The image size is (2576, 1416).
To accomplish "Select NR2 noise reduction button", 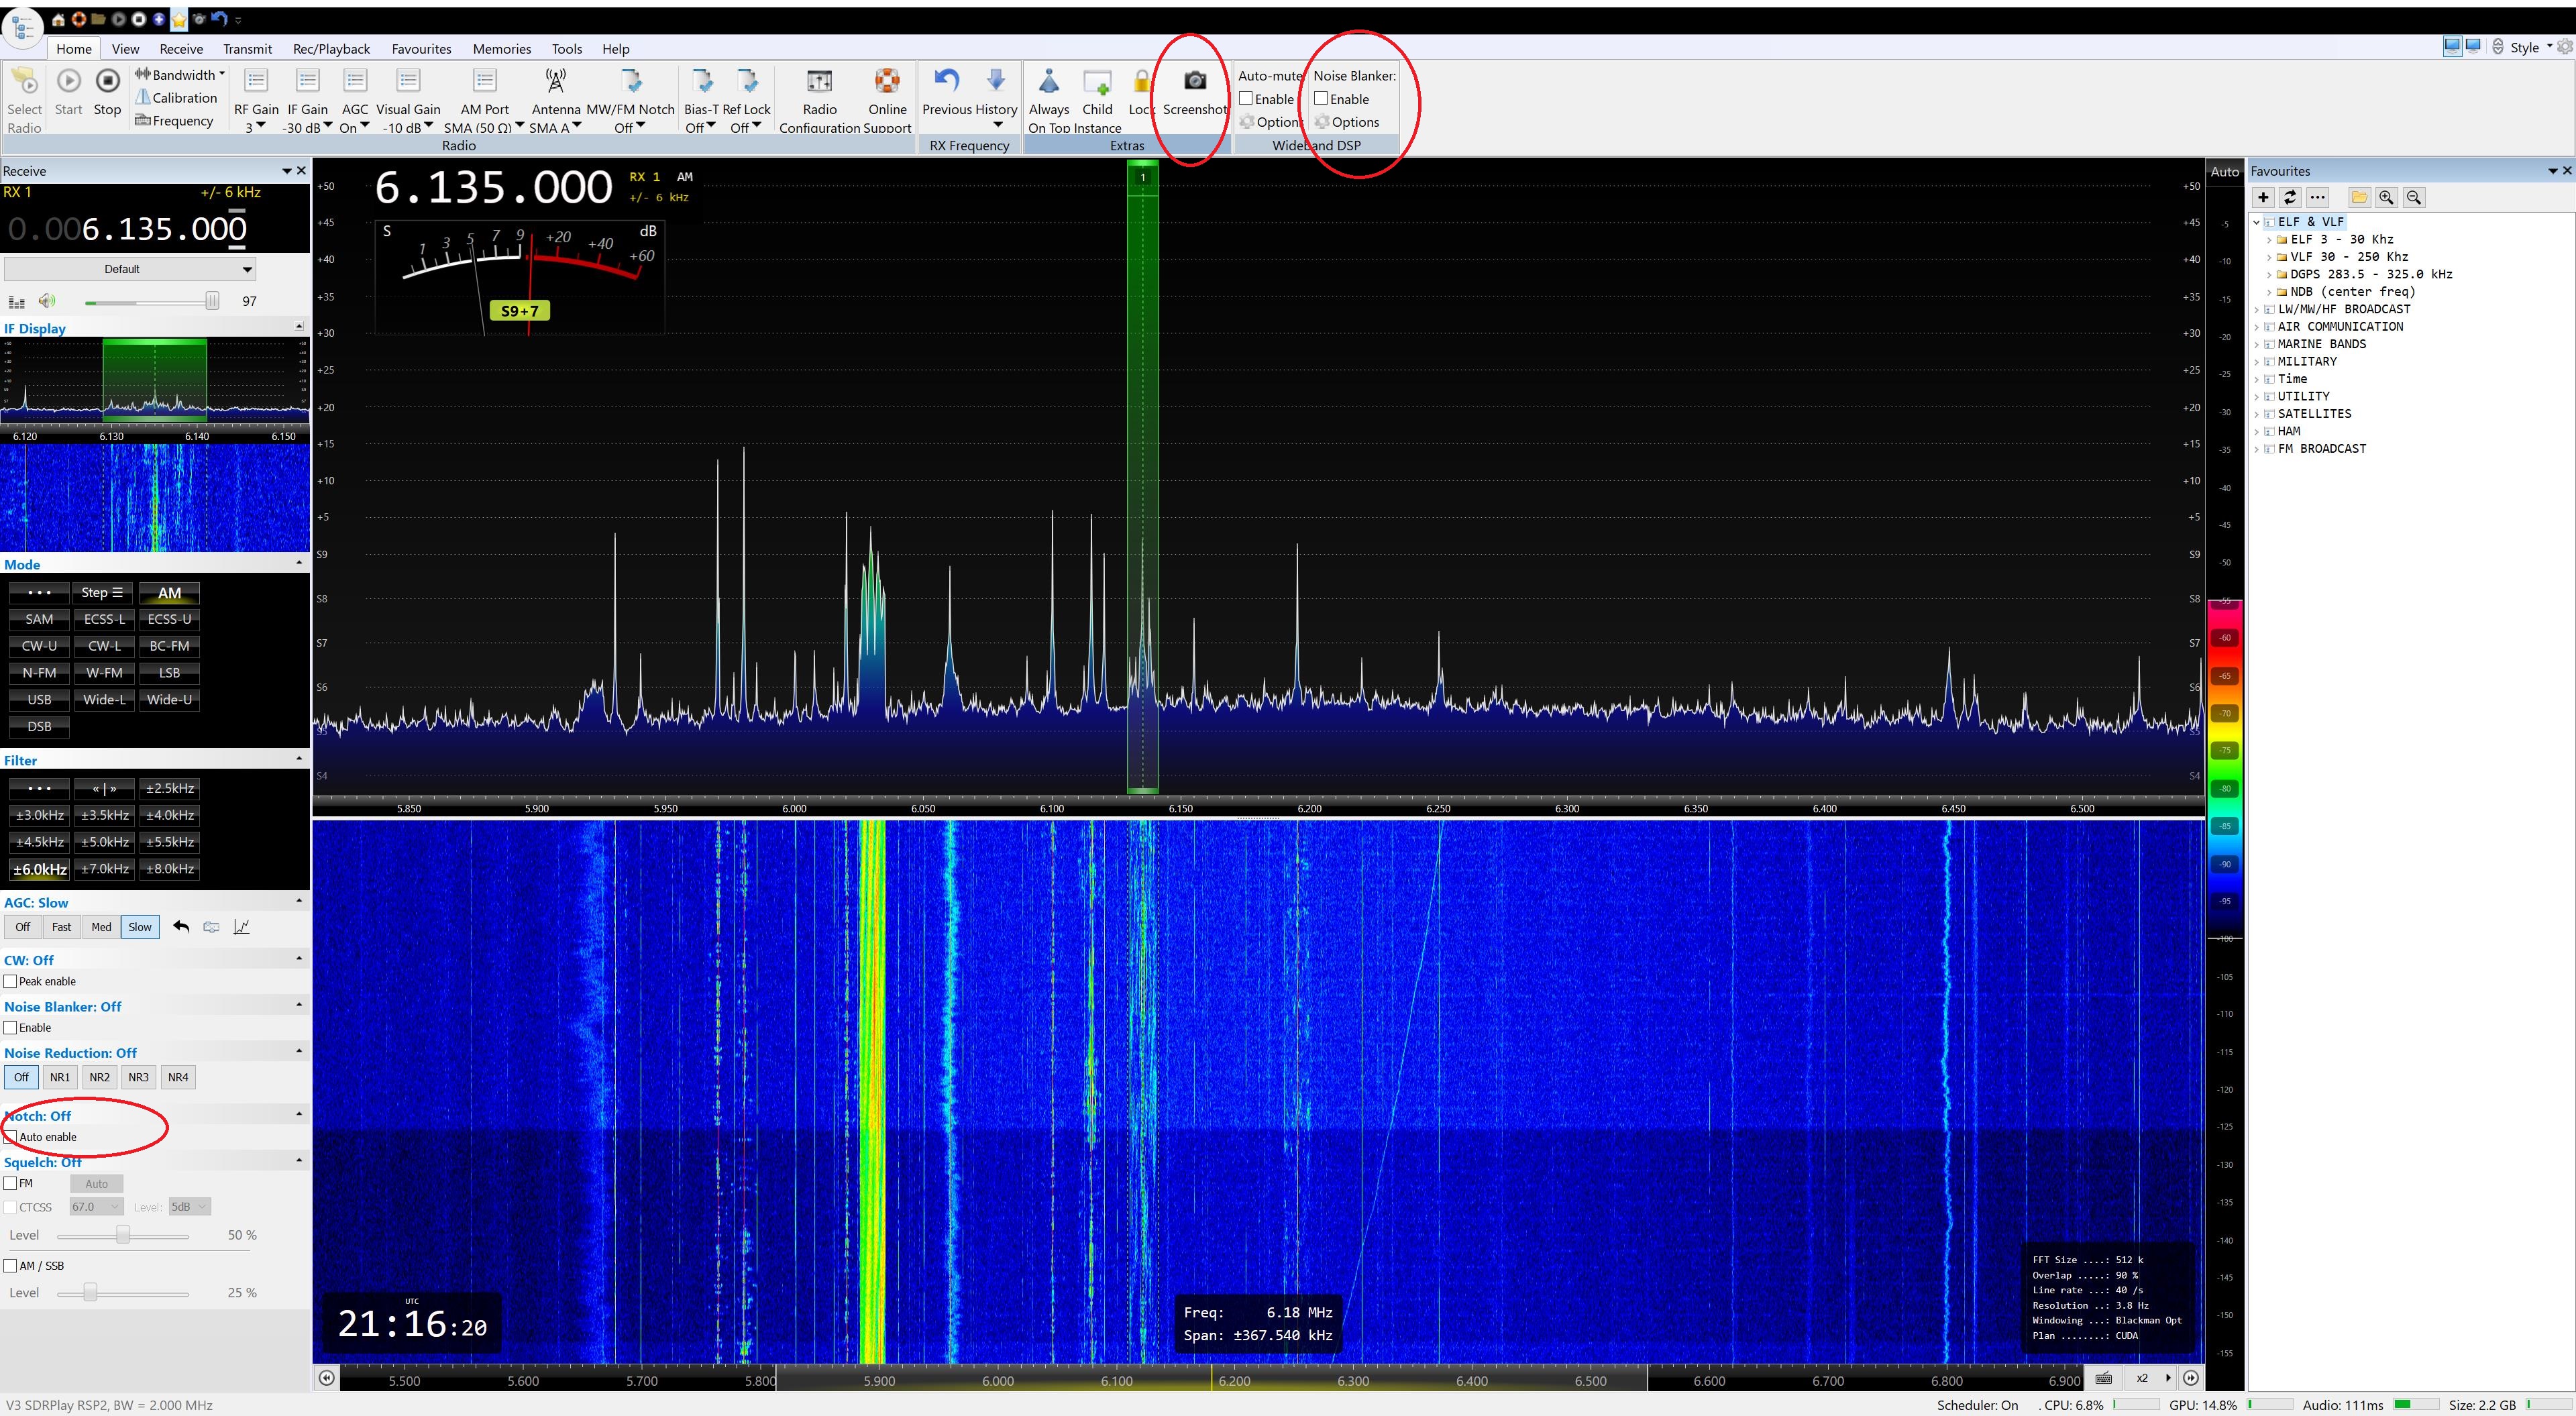I will [99, 1077].
